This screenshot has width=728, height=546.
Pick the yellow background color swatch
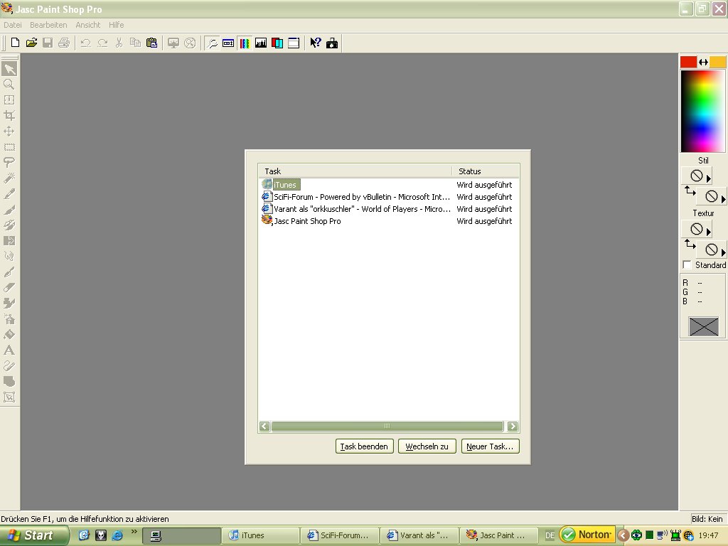[x=717, y=63]
